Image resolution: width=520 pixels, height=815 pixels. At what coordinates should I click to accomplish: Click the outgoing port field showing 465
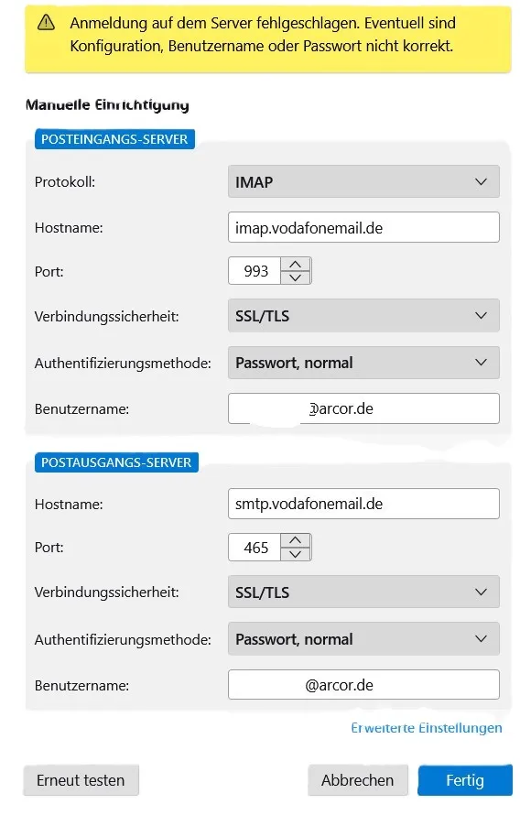(255, 548)
